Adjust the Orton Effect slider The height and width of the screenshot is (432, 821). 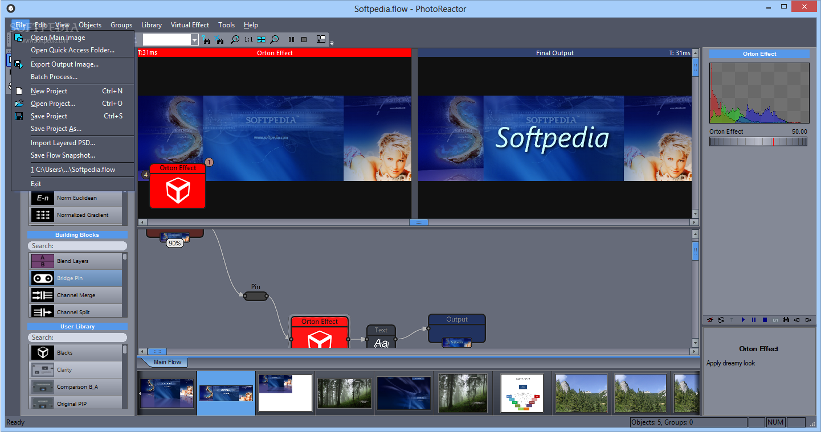pos(758,142)
